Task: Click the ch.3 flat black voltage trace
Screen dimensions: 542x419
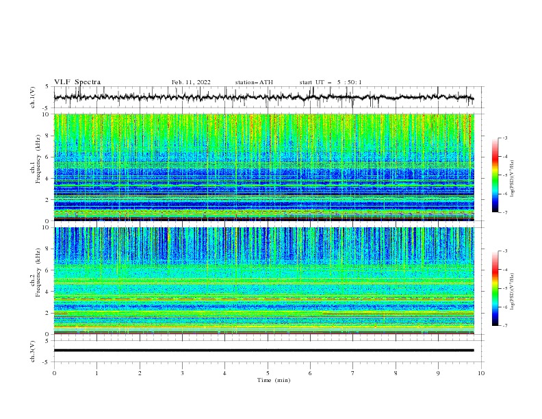Action: (x=263, y=351)
